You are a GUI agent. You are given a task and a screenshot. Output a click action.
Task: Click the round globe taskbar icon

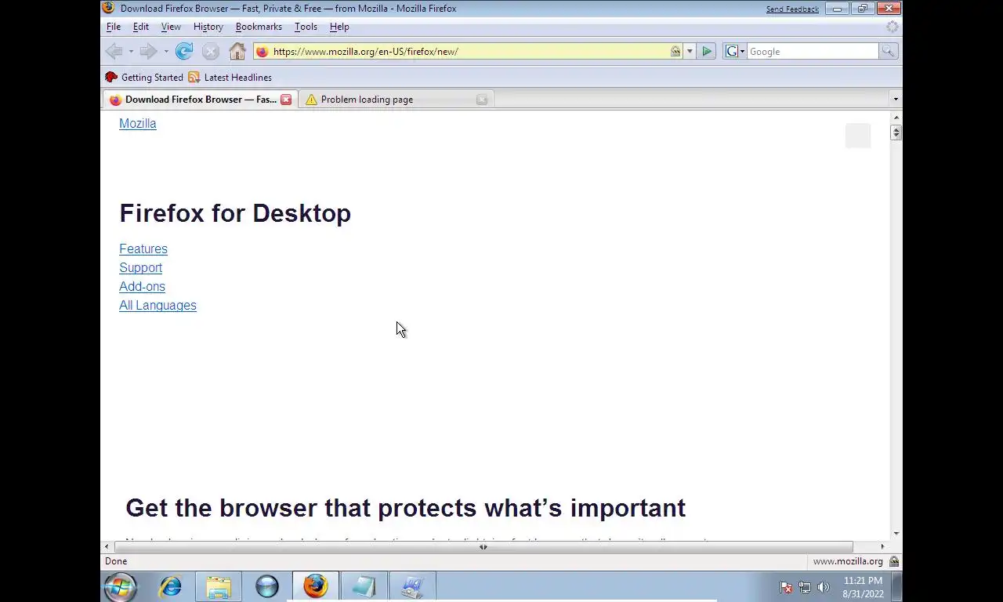267,586
